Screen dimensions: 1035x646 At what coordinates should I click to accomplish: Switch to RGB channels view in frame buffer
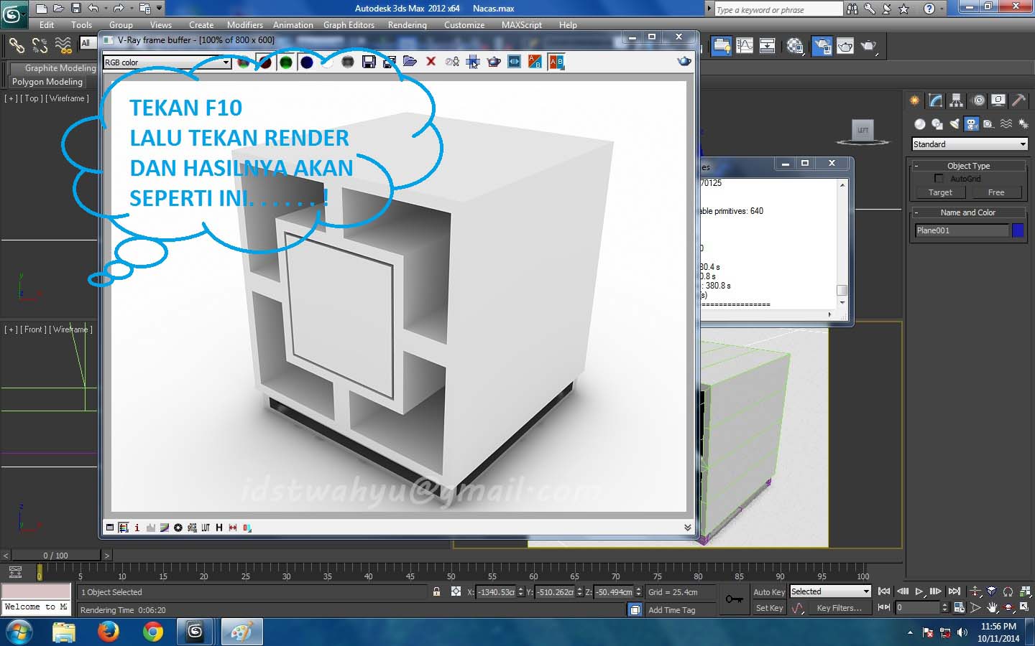coord(244,62)
